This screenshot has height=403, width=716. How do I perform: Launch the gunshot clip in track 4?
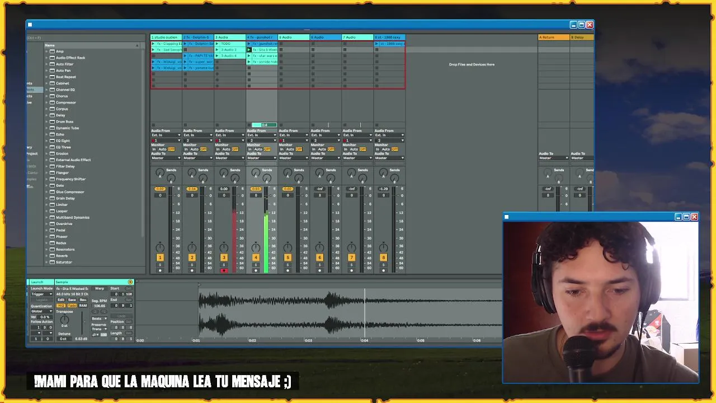(x=249, y=44)
